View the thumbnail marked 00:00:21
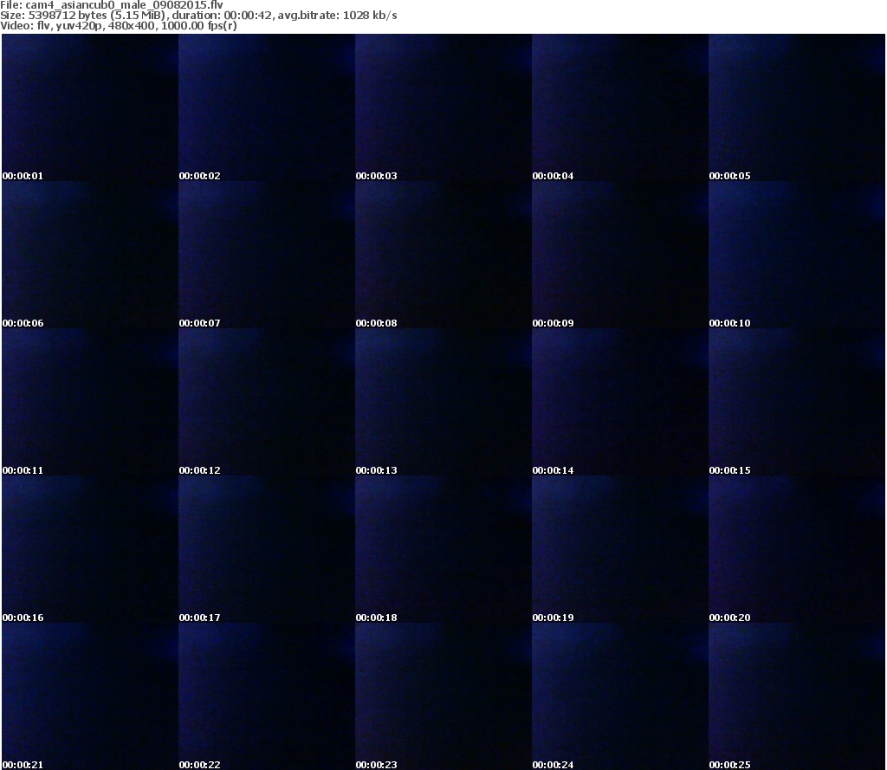The image size is (887, 770). [90, 696]
